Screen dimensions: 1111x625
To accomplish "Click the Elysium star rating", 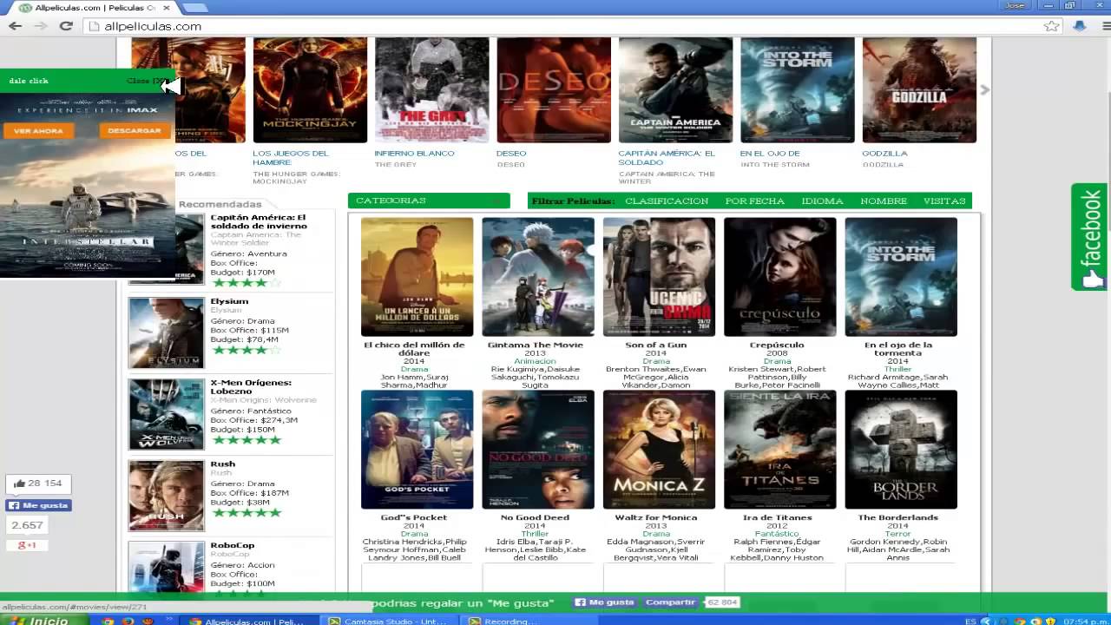I will (247, 350).
